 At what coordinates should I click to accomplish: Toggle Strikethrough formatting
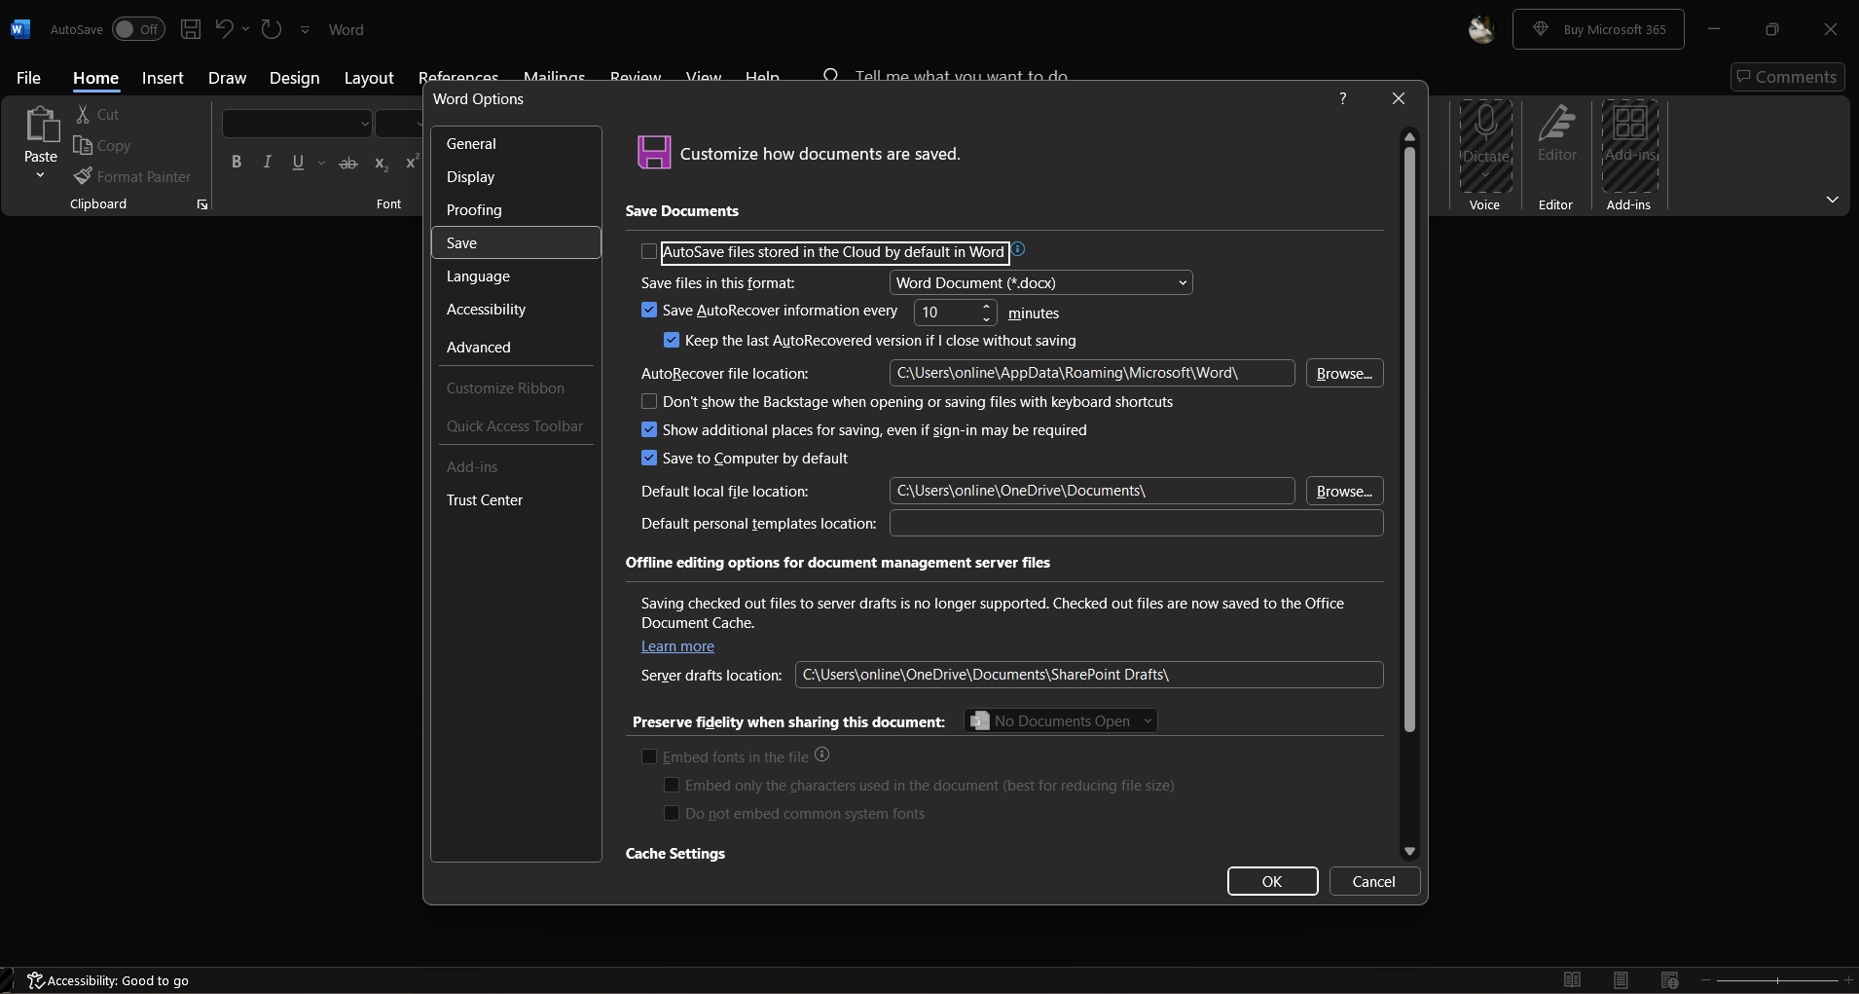point(348,164)
